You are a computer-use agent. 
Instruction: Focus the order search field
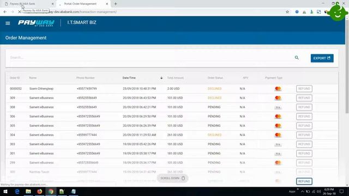click(152, 58)
